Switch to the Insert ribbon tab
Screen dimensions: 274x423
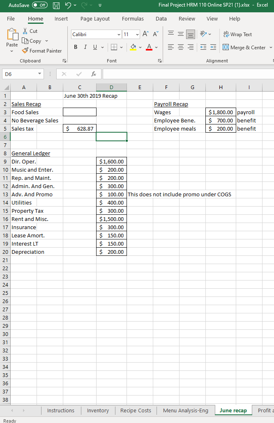coord(61,18)
